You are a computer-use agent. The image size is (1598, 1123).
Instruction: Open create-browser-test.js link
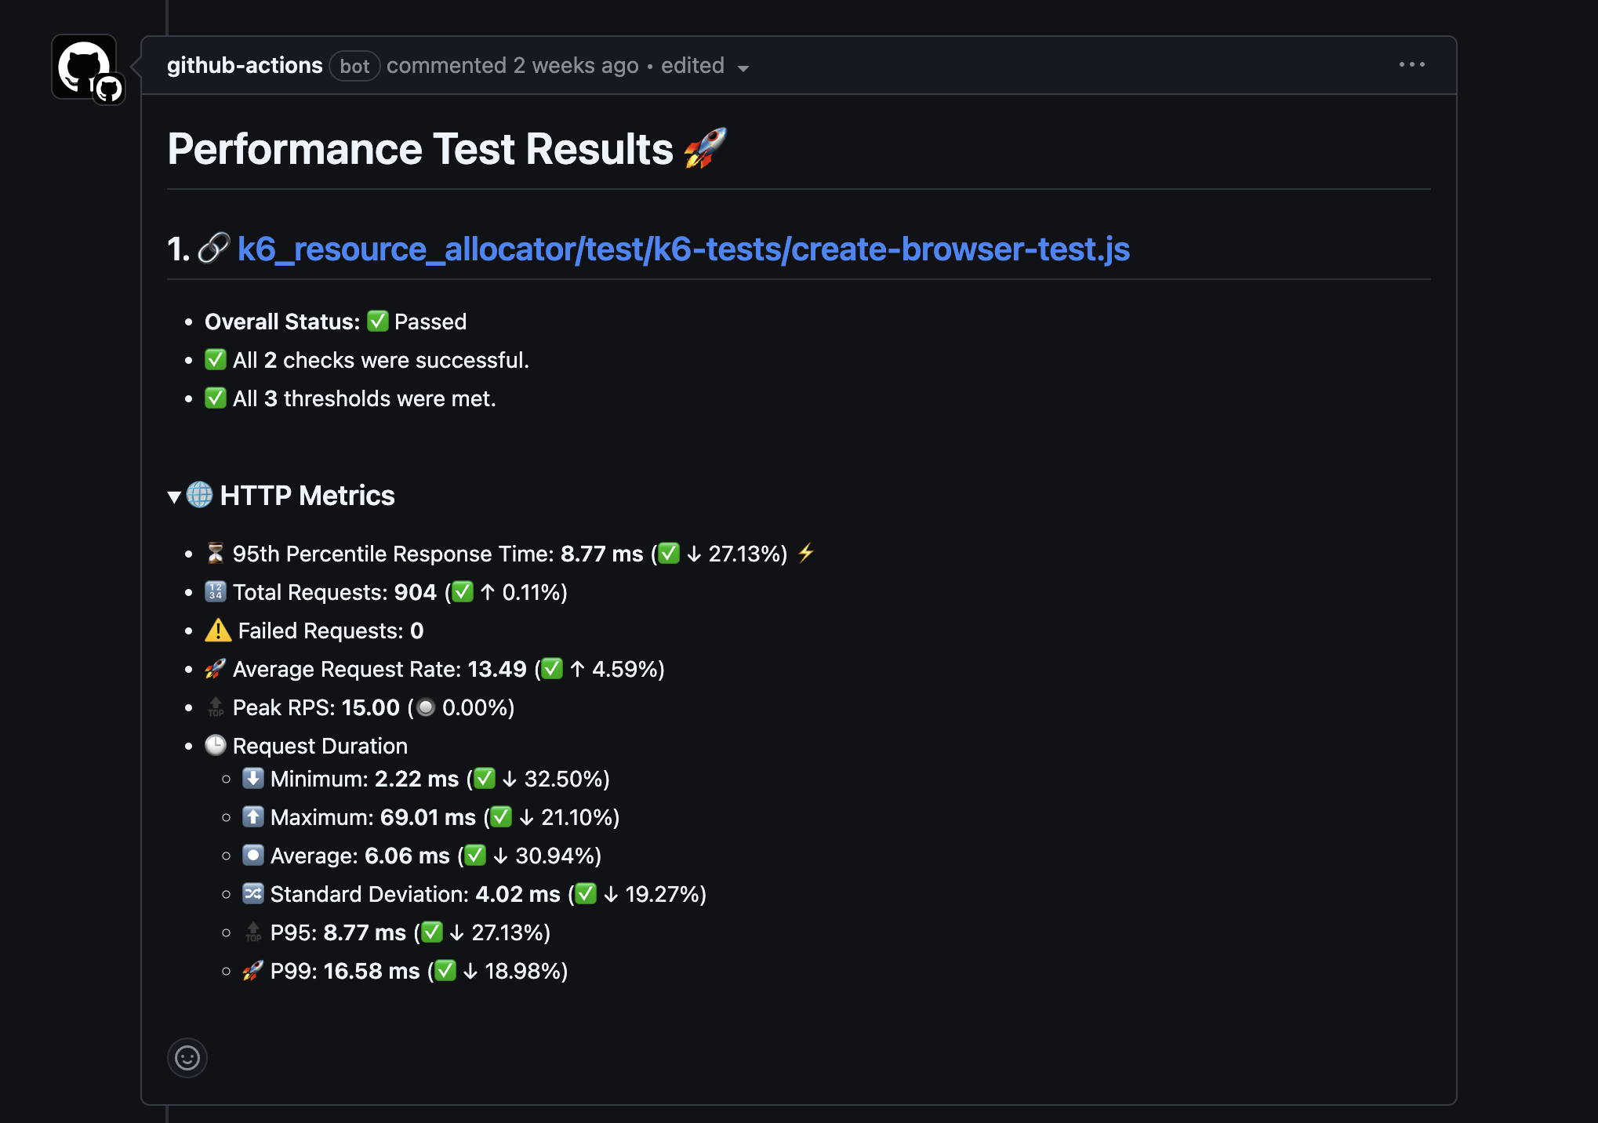(683, 249)
